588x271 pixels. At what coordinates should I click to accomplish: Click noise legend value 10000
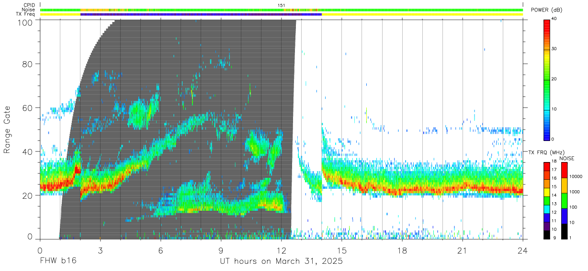pos(576,176)
